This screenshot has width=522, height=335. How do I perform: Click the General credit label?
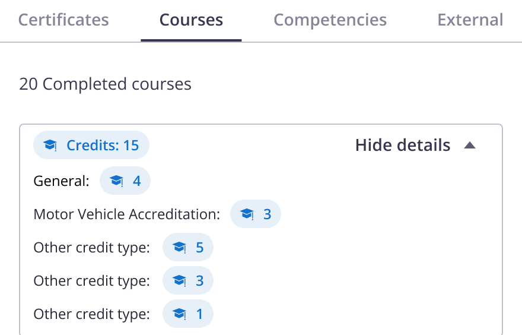click(62, 181)
